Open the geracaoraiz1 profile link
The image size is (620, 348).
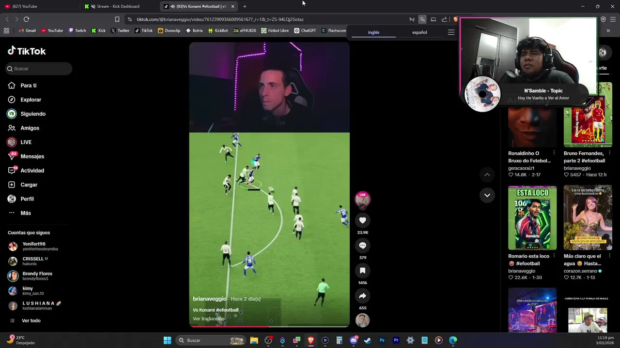[521, 168]
